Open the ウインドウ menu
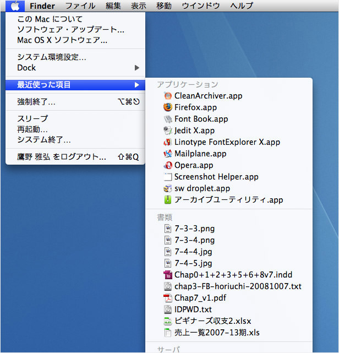 point(201,6)
